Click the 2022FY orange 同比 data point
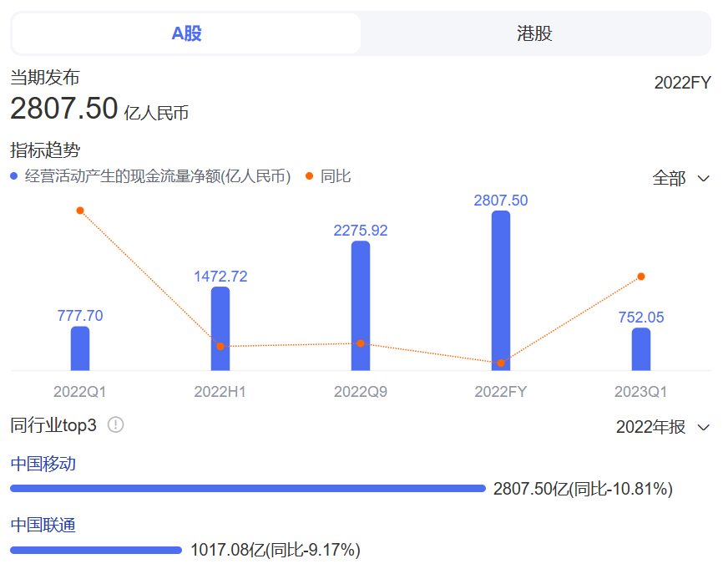 pyautogui.click(x=501, y=363)
